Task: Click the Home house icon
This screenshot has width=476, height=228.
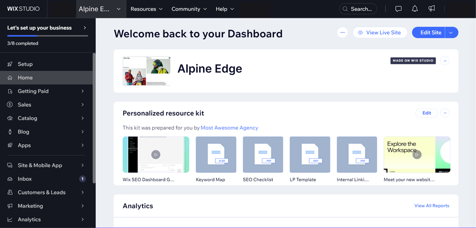Action: pos(10,78)
